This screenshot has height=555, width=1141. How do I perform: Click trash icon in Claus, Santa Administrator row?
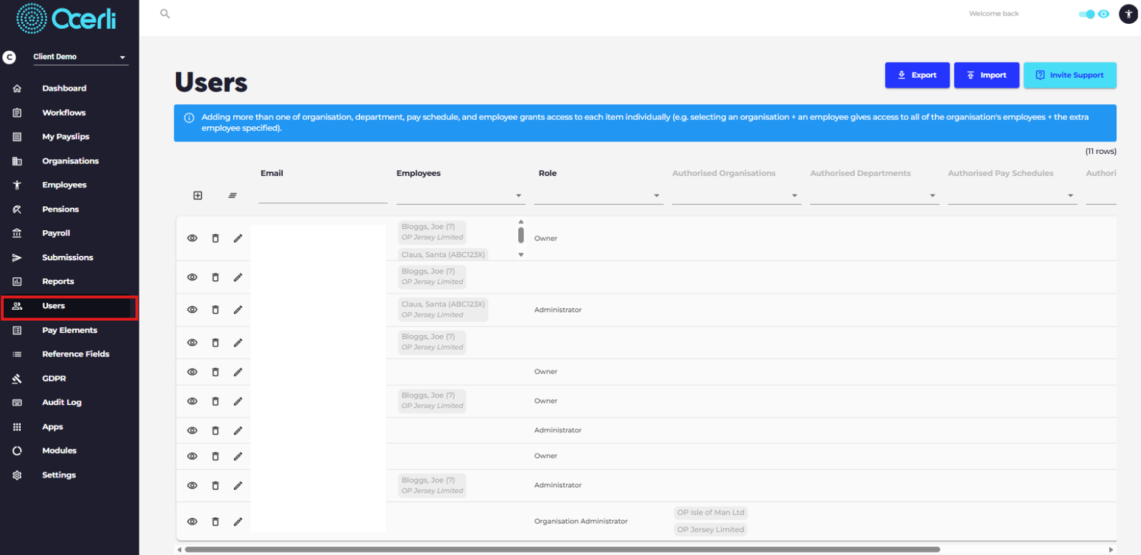[216, 310]
